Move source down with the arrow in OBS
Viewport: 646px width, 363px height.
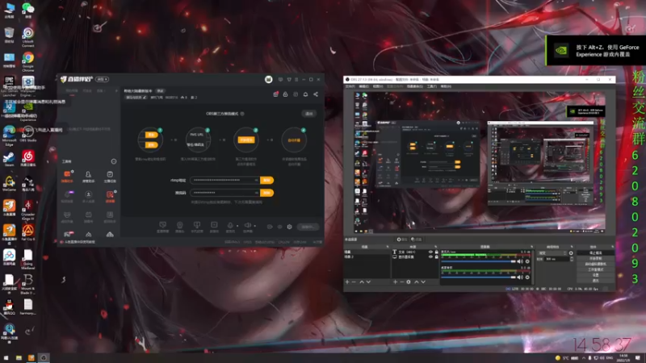[423, 282]
